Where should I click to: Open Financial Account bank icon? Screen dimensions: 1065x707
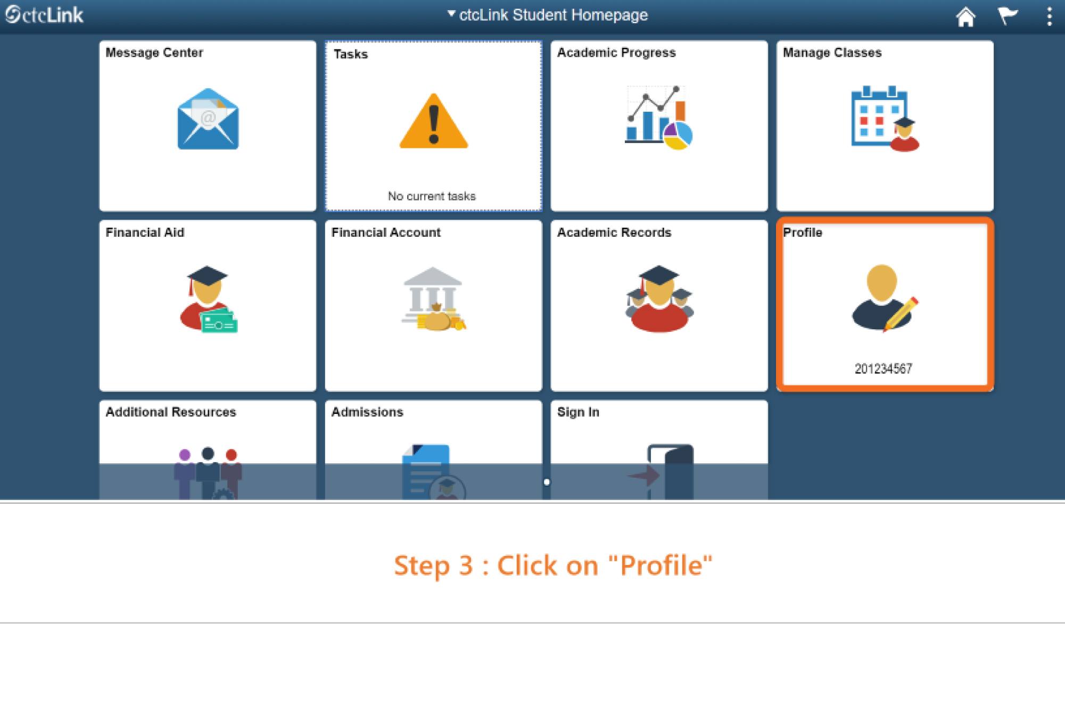click(433, 299)
